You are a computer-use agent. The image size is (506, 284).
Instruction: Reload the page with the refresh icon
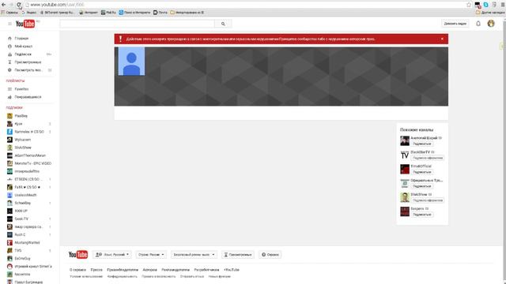(19, 5)
